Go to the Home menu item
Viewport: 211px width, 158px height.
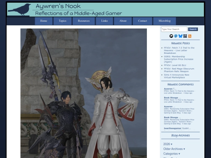coord(44,21)
